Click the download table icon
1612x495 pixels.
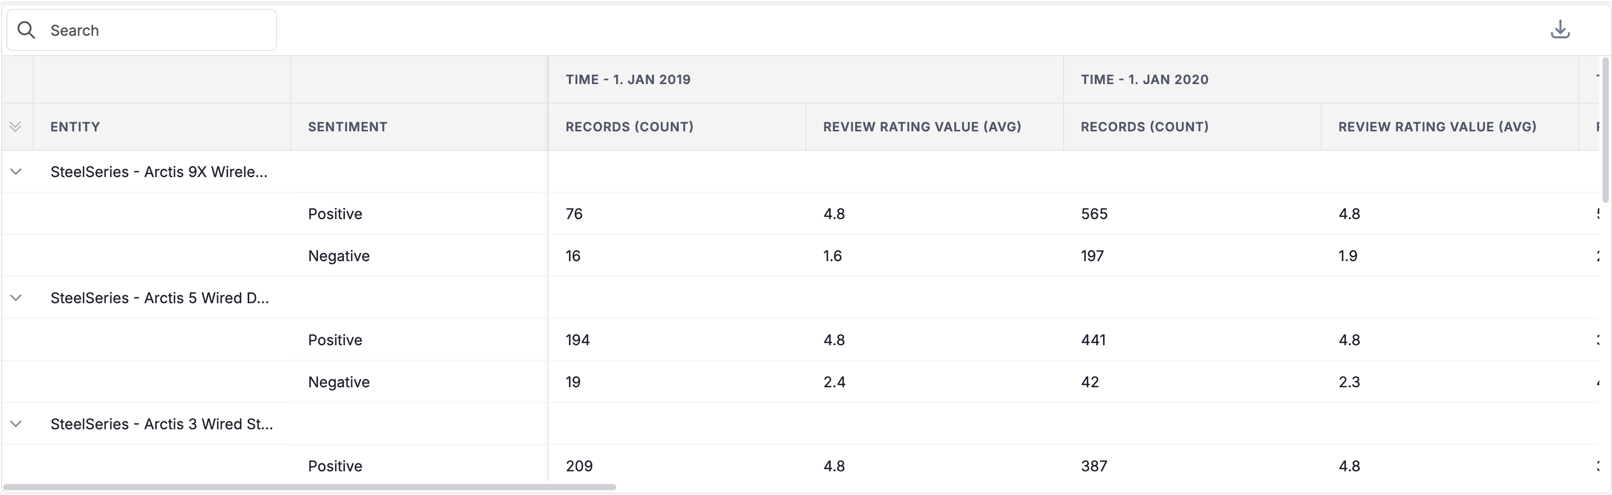pos(1560,29)
